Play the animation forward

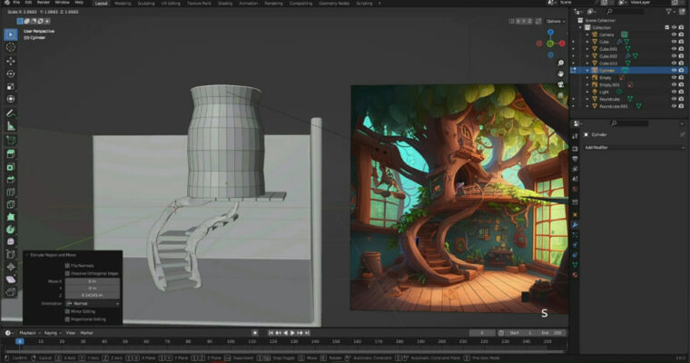pos(292,333)
